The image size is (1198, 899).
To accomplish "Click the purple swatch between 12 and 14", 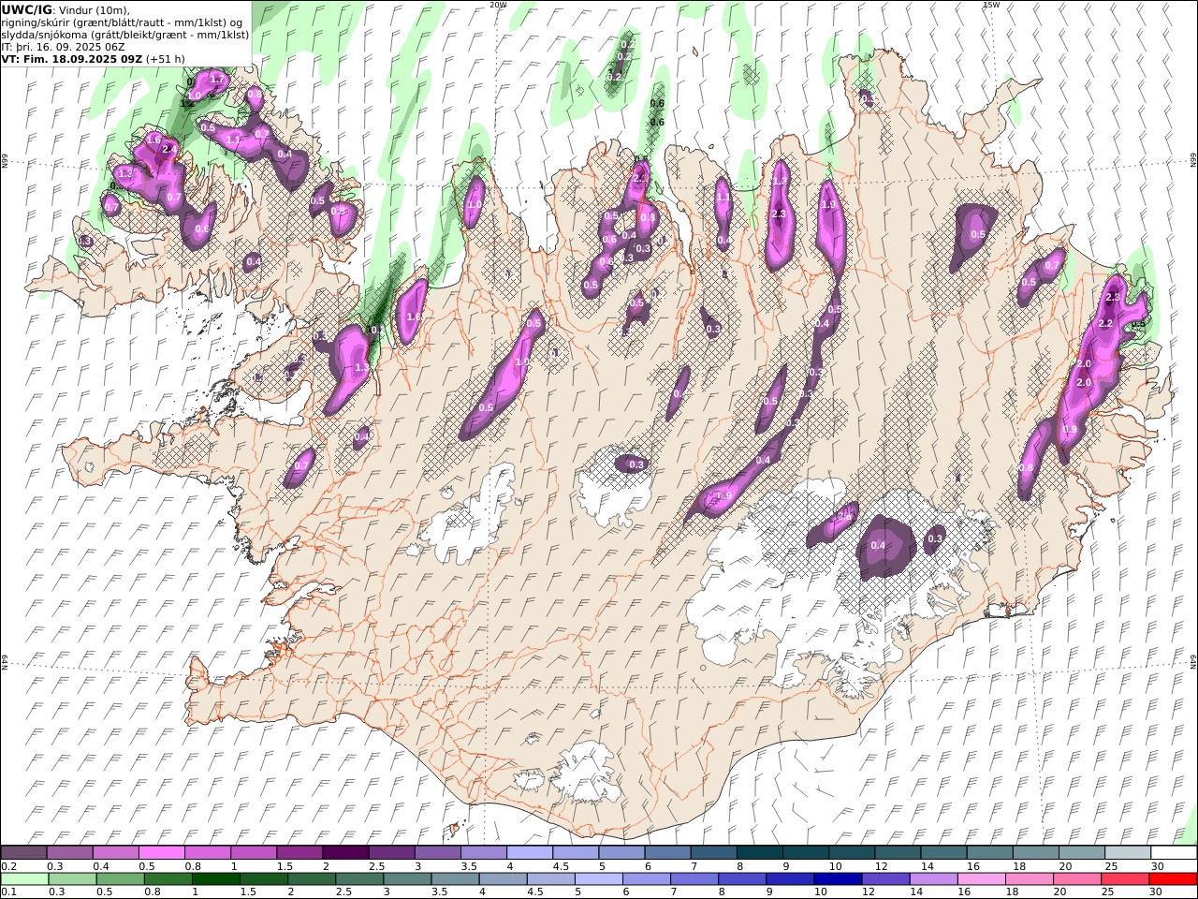I will (884, 878).
